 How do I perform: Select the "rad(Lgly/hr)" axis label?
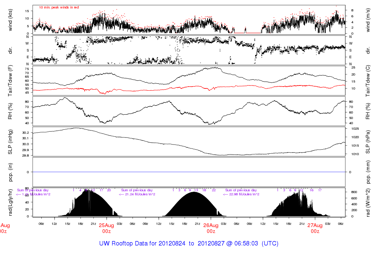(10, 202)
